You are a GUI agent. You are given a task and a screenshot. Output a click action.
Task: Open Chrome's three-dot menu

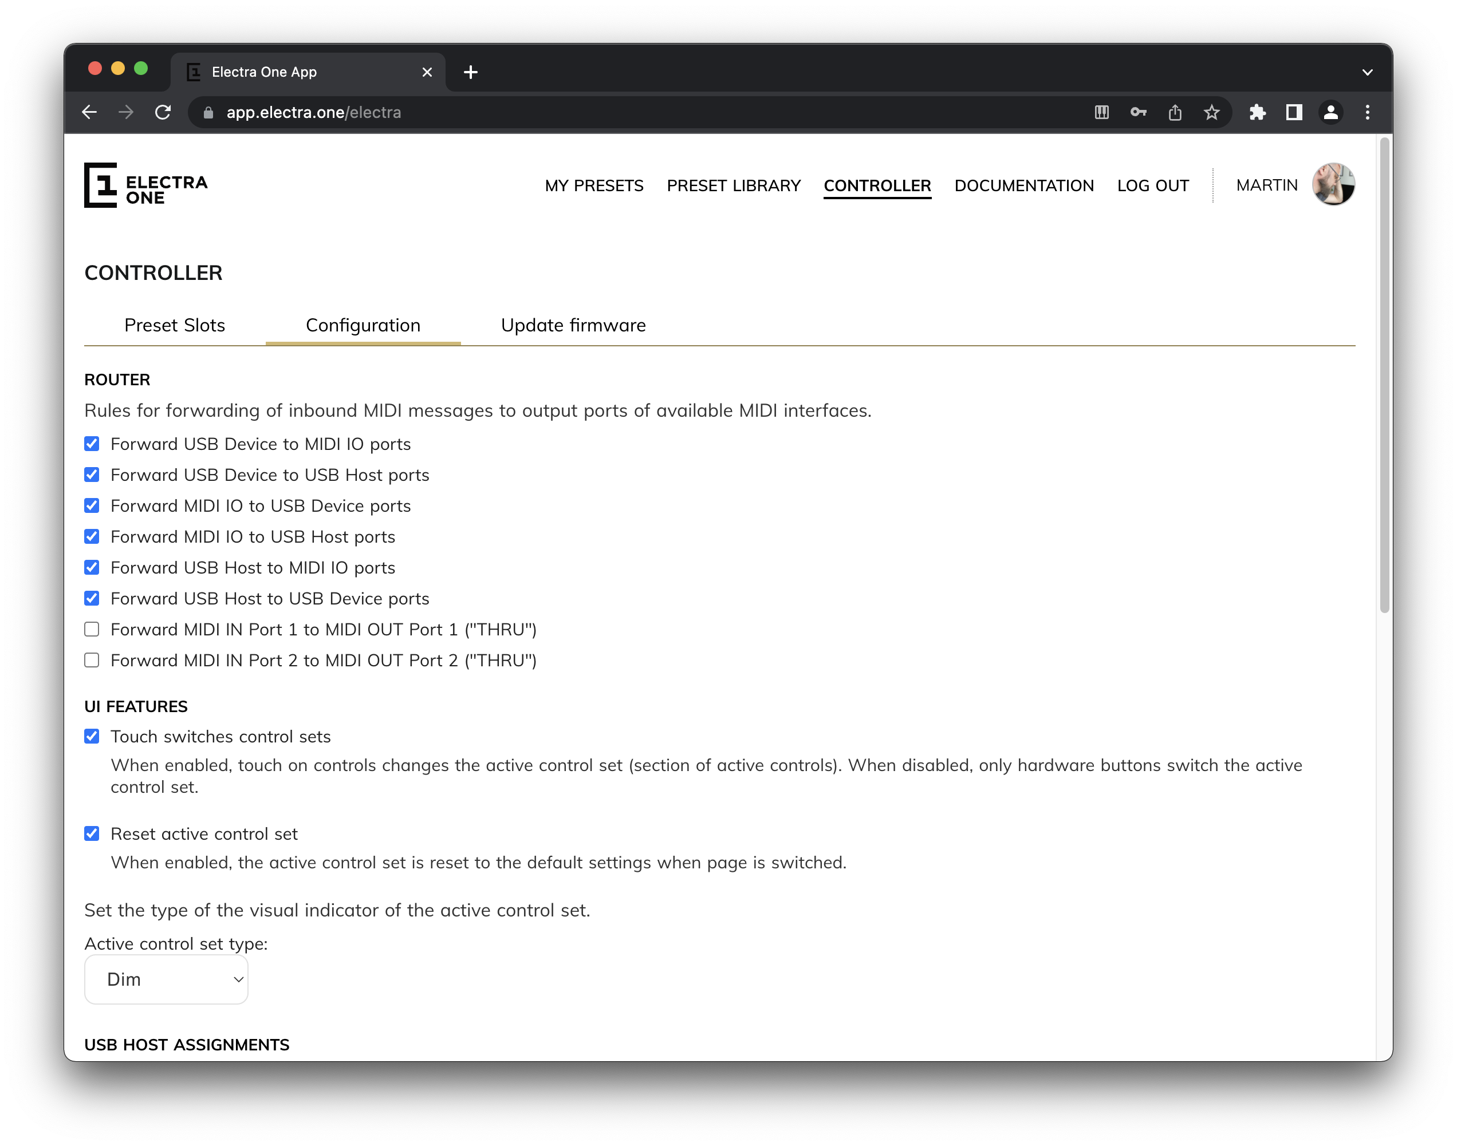(1367, 112)
